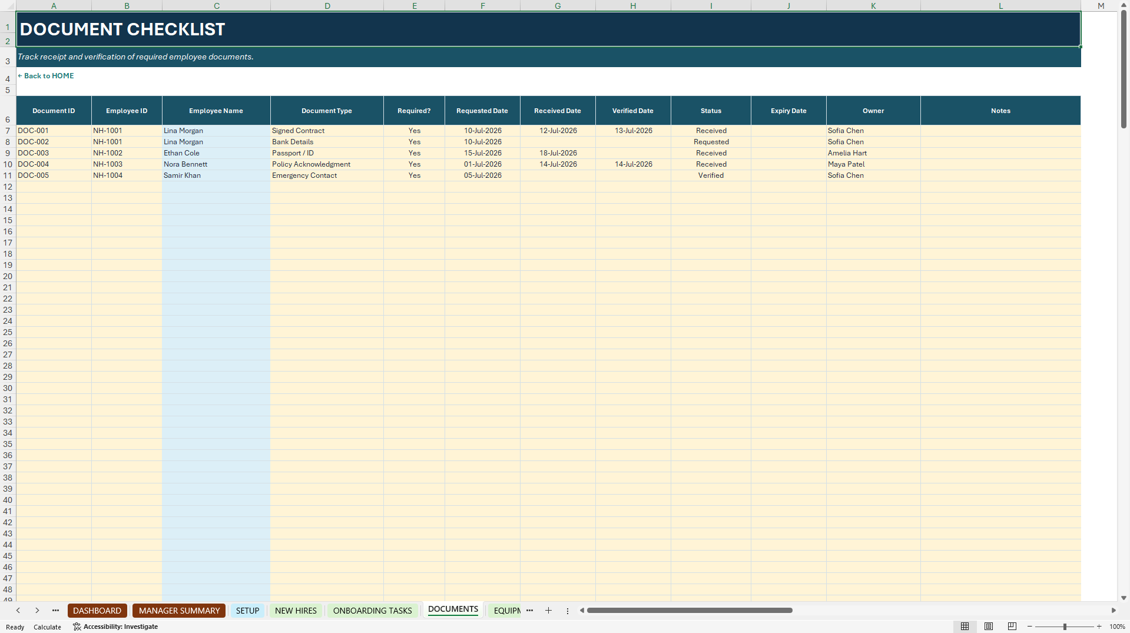Switch to Page Break Preview icon

point(1012,627)
